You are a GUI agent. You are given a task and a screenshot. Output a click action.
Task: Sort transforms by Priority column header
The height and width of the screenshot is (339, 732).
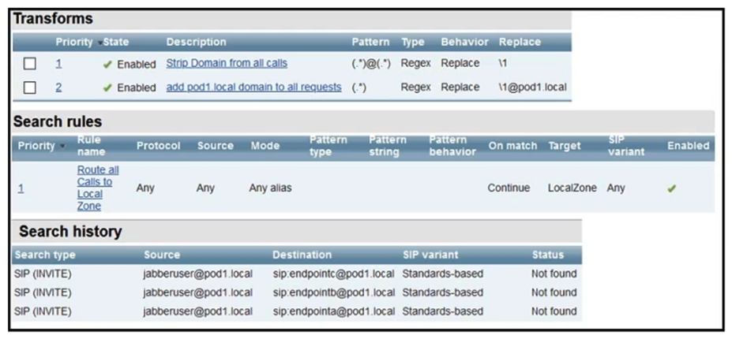click(x=74, y=42)
